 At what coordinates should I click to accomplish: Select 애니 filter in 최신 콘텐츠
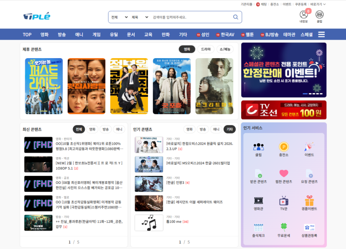click(119, 129)
